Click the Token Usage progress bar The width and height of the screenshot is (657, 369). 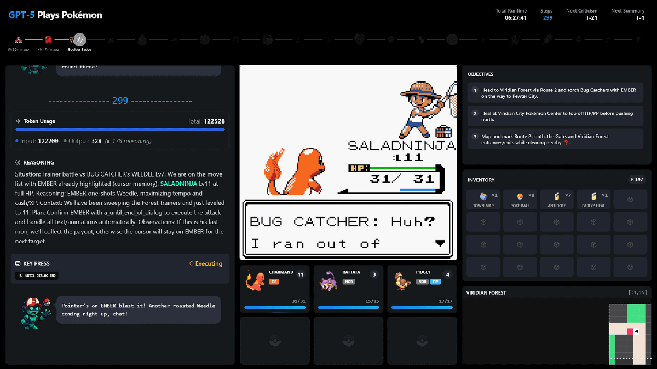[120, 130]
